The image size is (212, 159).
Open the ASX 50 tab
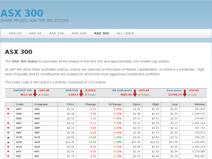point(35,33)
